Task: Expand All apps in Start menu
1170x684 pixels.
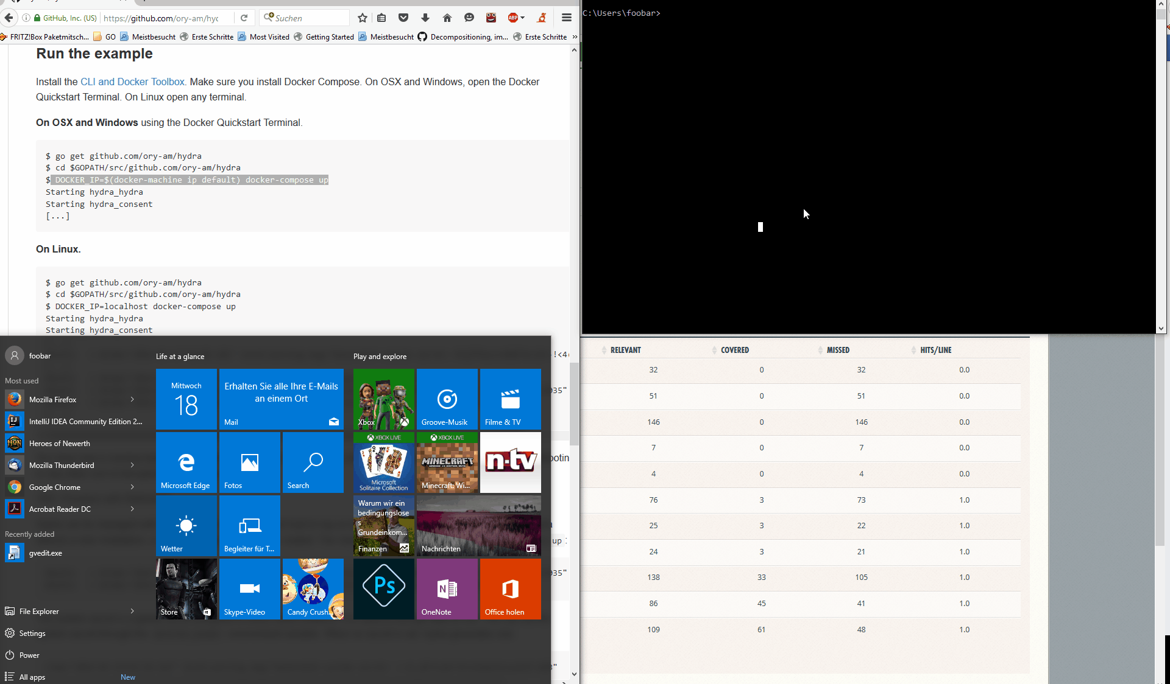Action: [32, 677]
